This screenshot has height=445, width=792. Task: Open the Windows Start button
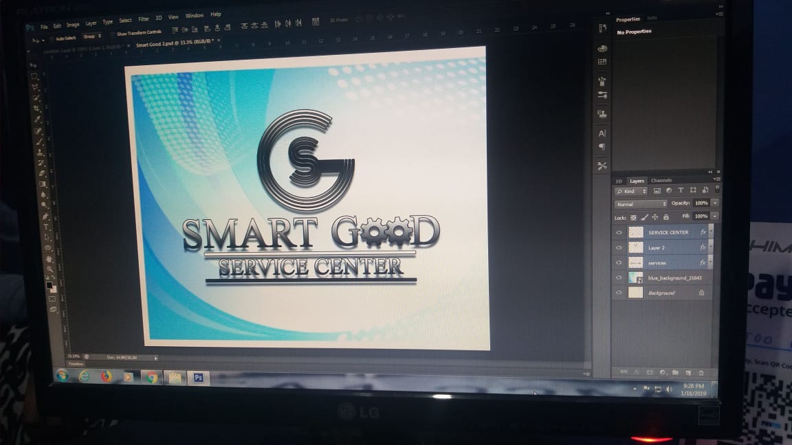click(x=63, y=376)
